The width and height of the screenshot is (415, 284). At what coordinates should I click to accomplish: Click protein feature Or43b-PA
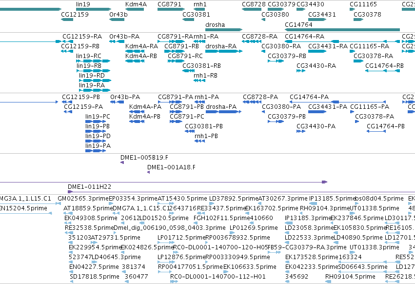click(x=117, y=102)
